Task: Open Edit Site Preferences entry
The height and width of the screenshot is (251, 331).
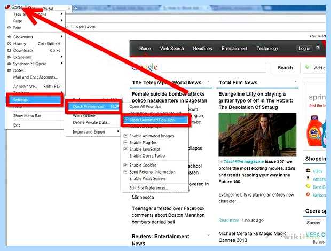Action: (148, 188)
